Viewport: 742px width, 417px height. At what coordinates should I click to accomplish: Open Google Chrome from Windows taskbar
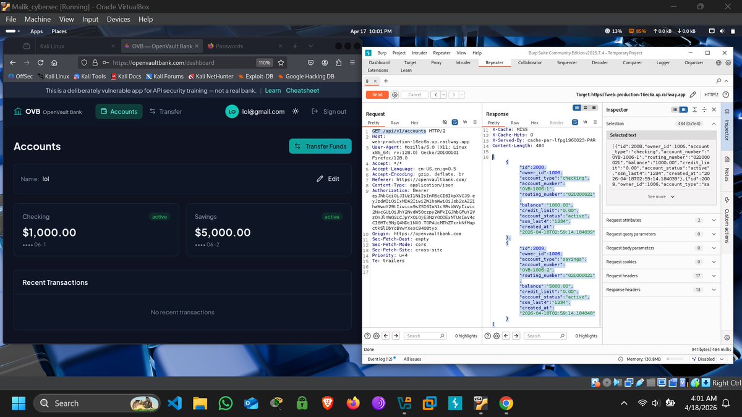506,403
